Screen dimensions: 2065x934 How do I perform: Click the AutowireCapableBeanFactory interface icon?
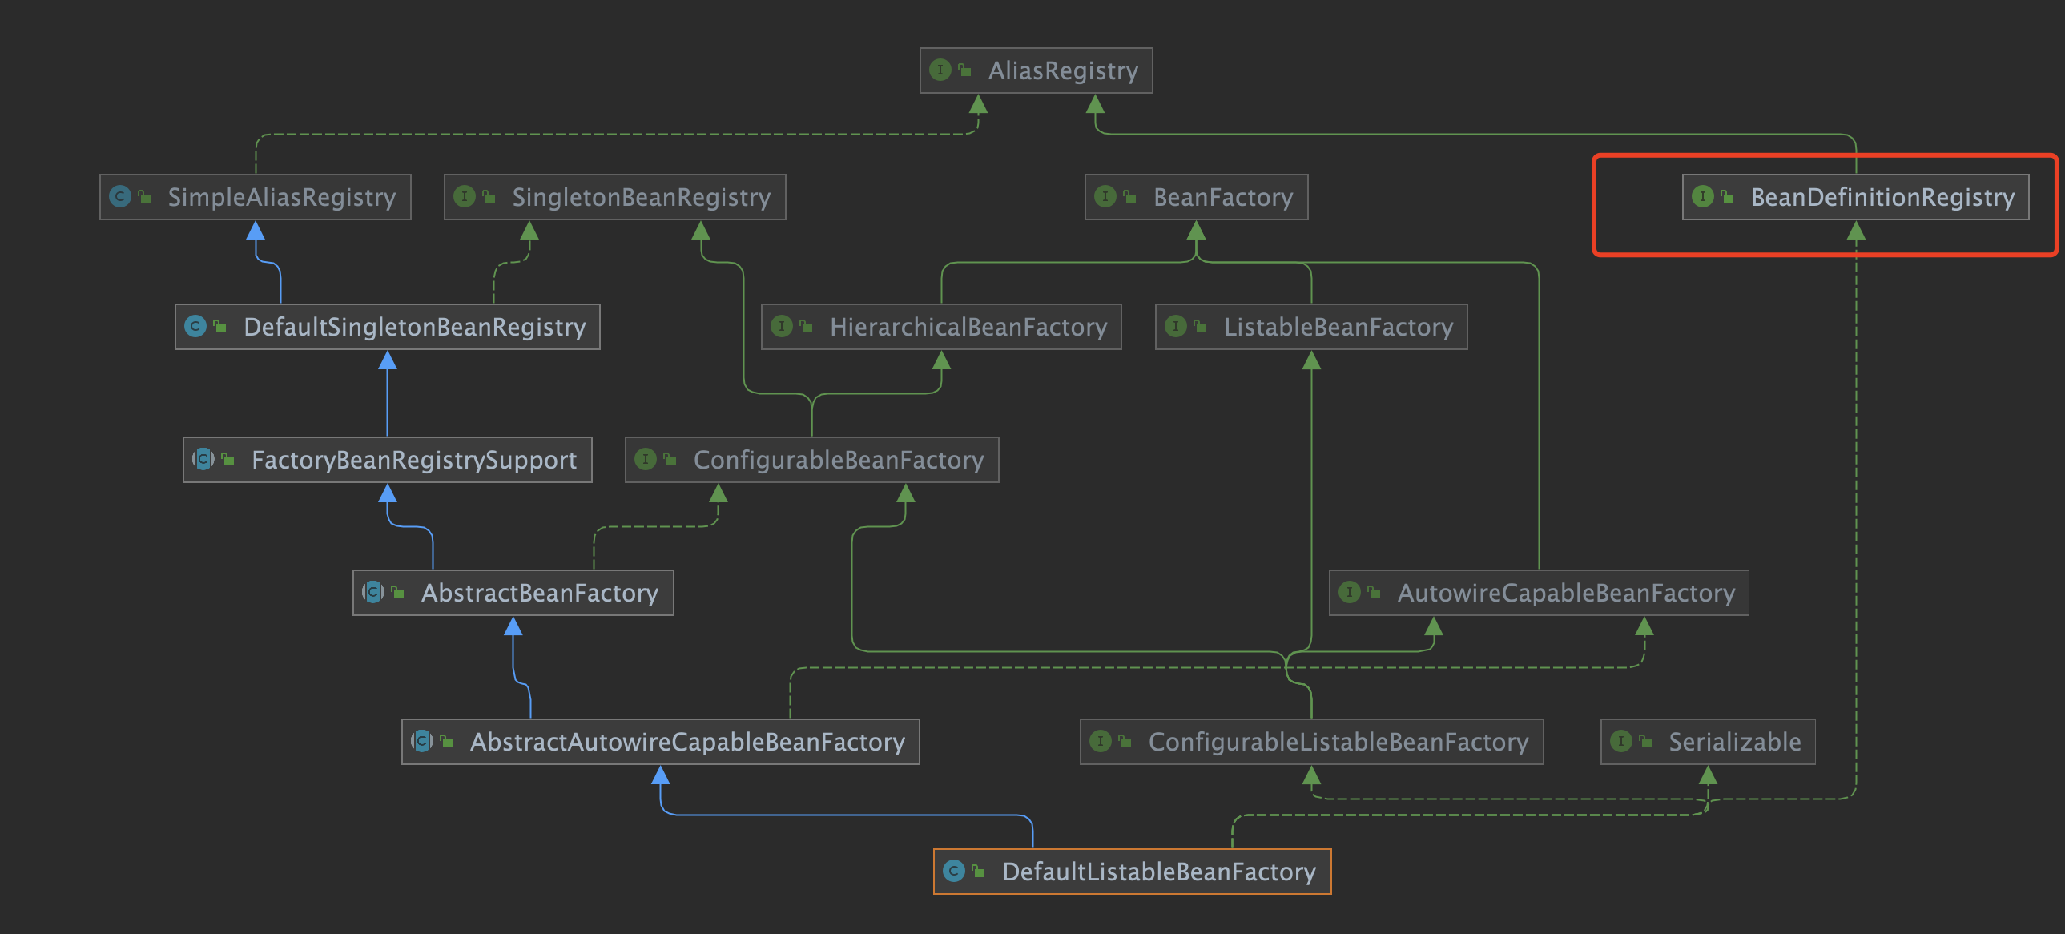[1350, 593]
